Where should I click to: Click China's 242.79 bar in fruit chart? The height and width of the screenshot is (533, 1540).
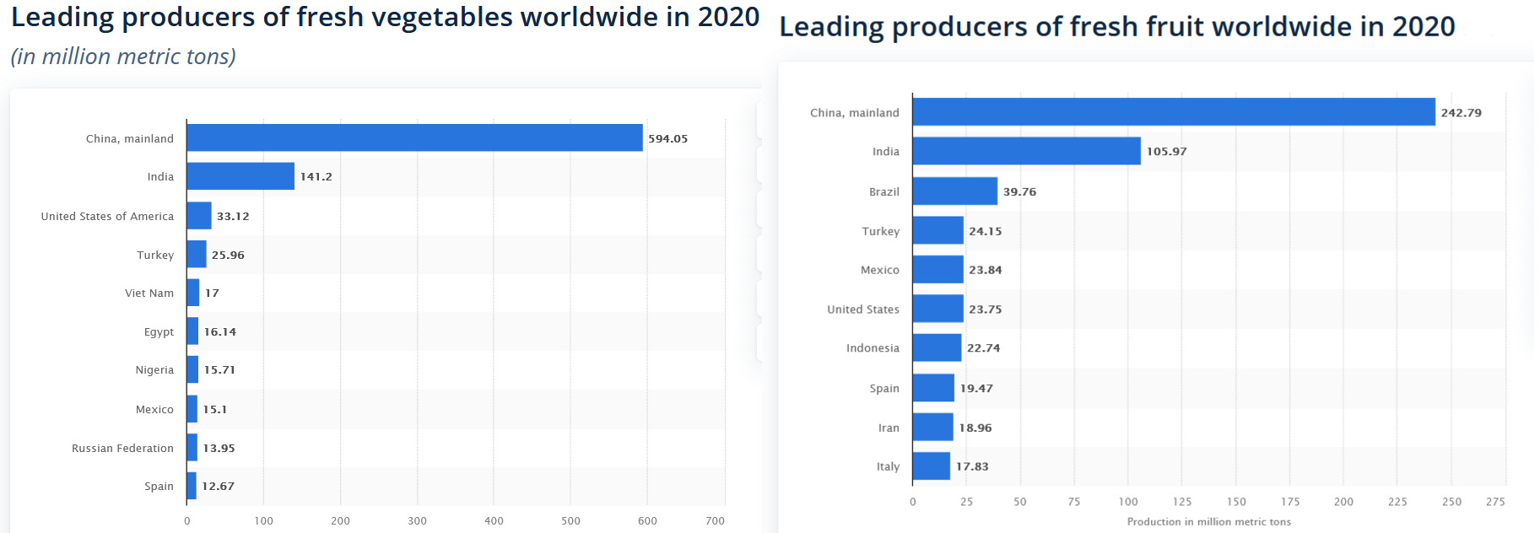tap(1173, 112)
